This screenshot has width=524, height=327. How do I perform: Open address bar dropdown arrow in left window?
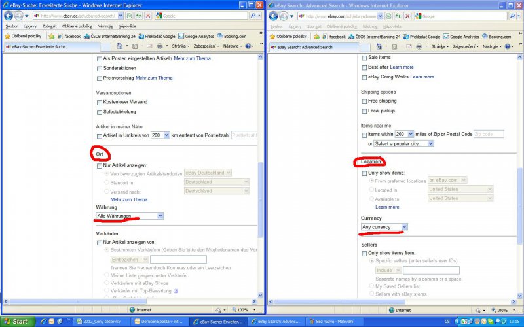point(121,16)
